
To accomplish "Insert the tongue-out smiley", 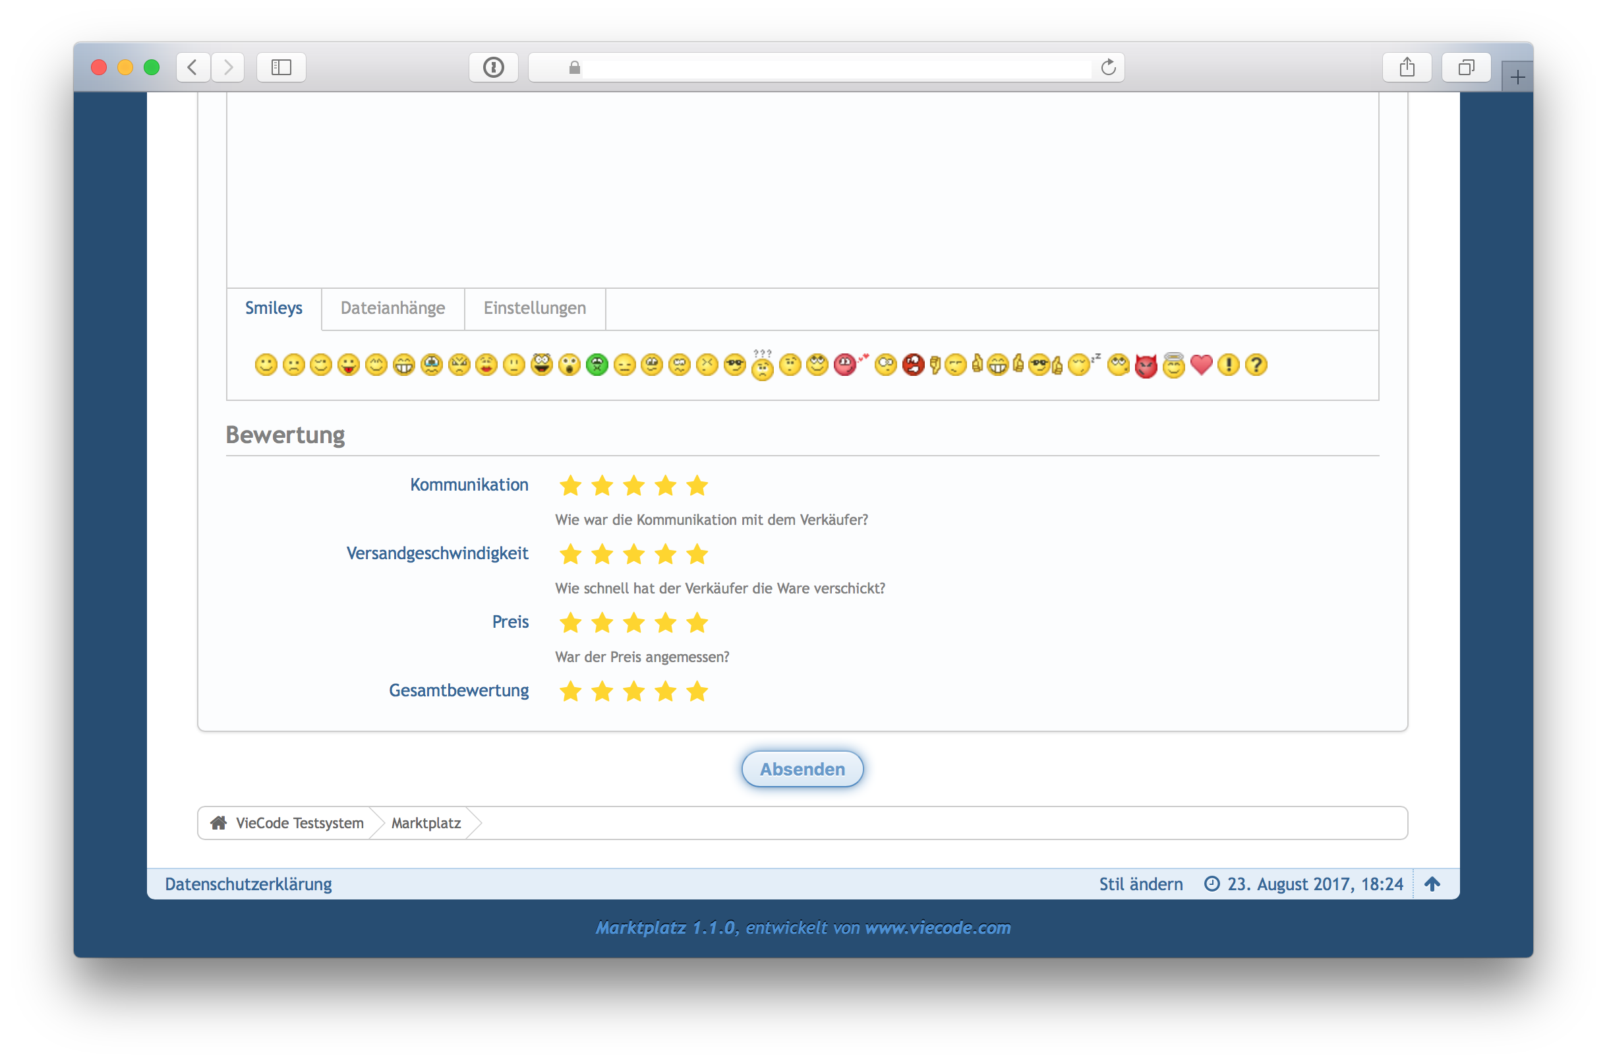I will pyautogui.click(x=348, y=365).
